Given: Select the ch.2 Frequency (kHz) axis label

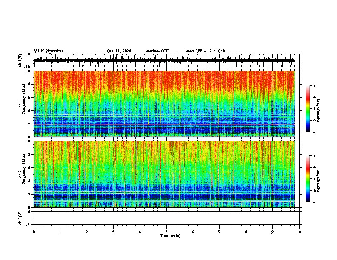Looking at the screenshot, I should click(22, 169).
